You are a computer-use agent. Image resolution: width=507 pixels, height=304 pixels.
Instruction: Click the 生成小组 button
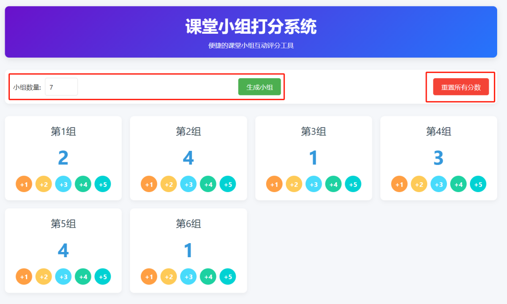(260, 86)
